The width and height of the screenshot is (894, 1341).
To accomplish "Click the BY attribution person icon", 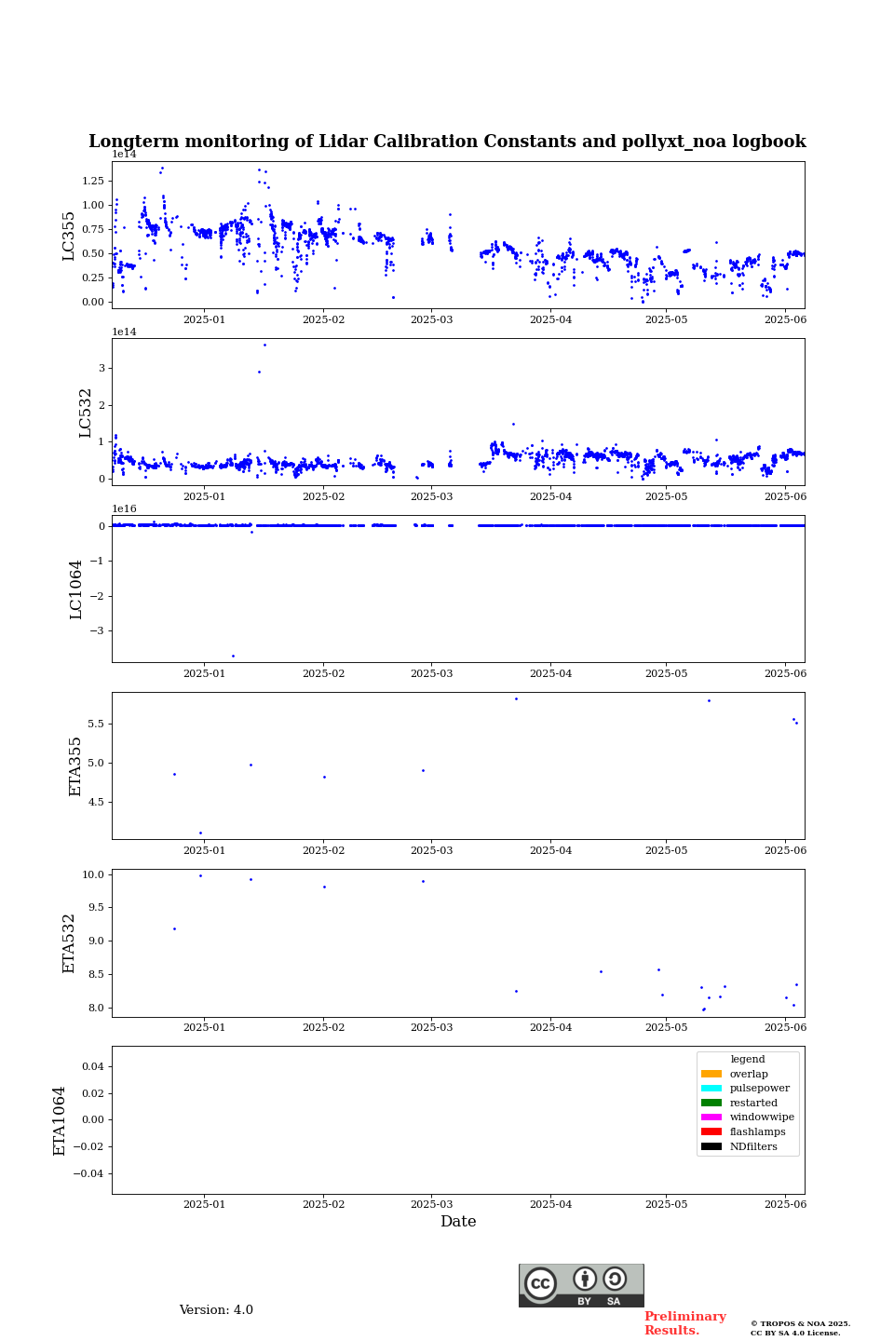I will (x=585, y=1279).
